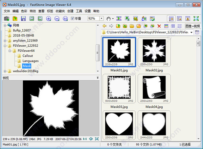This screenshot has height=149, width=203.
Task: Click the full screen green arrows icon
Action: (x=196, y=19)
